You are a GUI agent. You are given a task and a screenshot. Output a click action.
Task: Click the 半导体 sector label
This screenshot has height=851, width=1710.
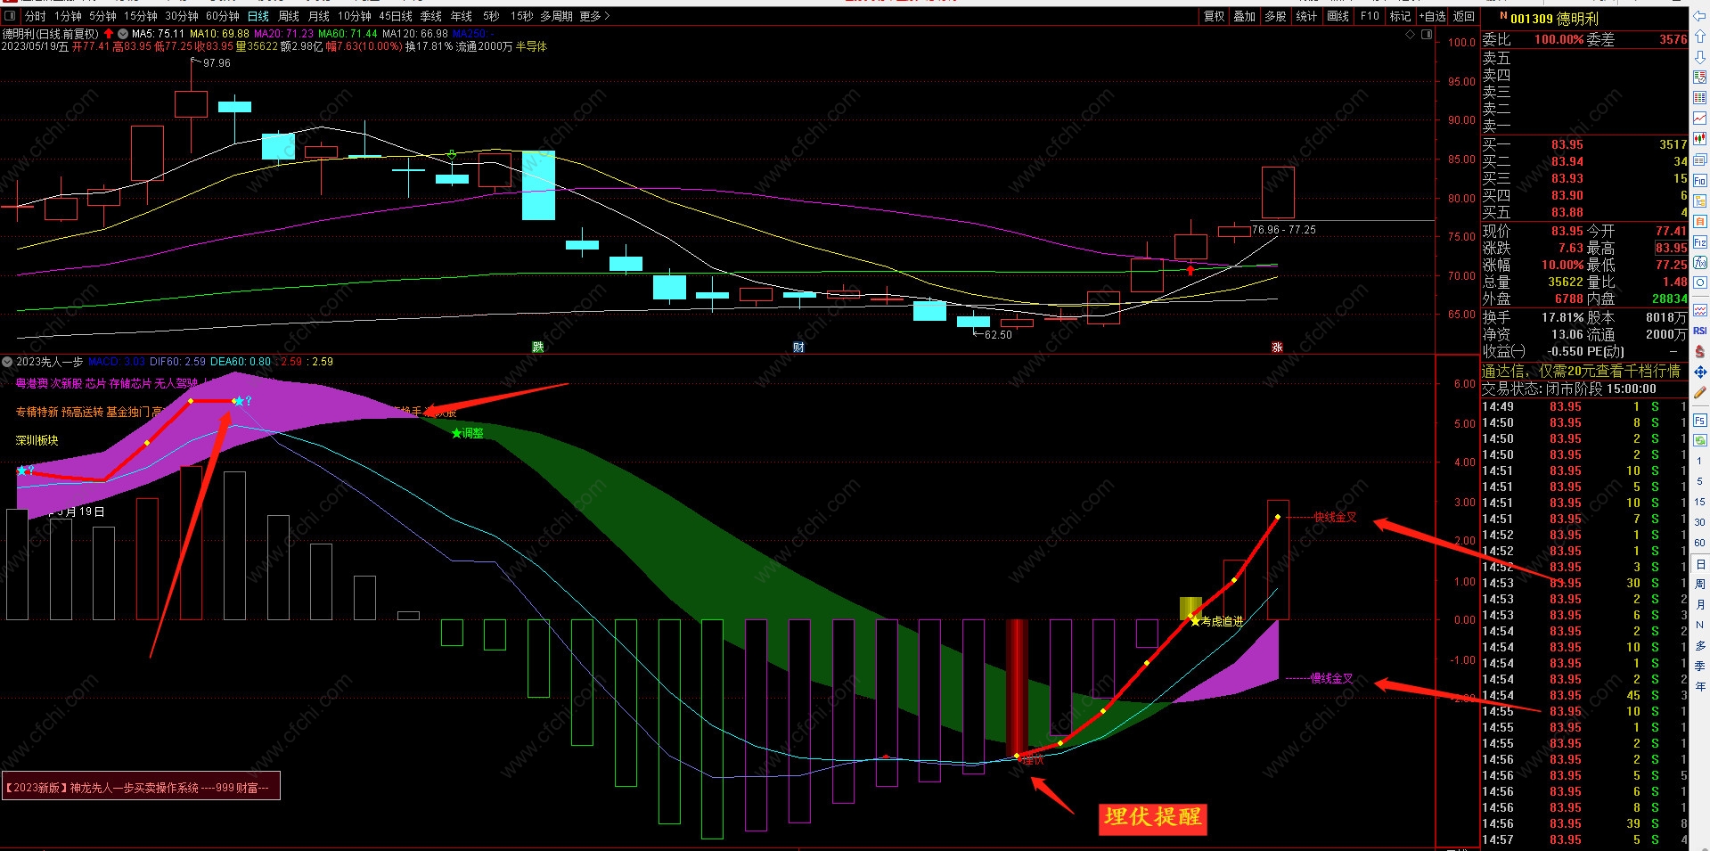click(x=531, y=46)
